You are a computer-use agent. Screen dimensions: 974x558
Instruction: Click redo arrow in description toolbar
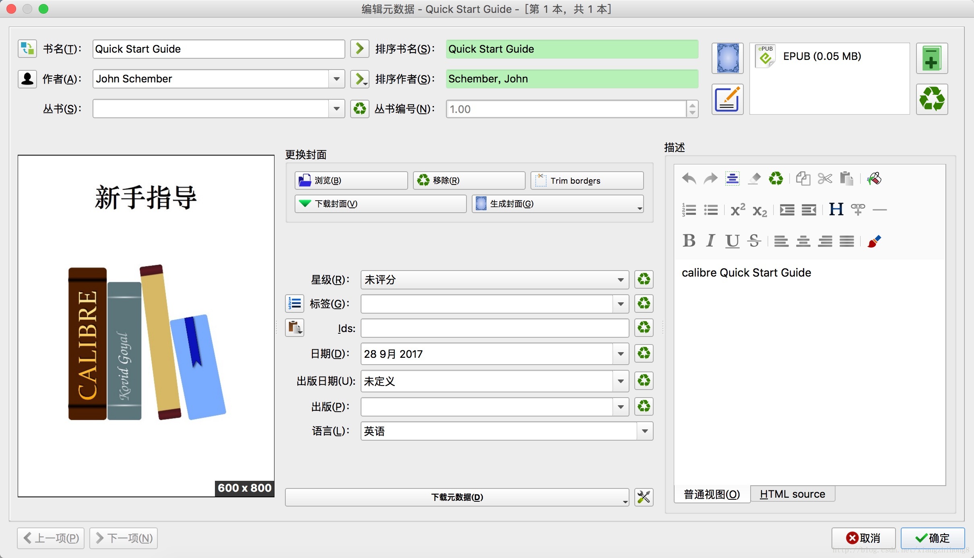coord(710,178)
